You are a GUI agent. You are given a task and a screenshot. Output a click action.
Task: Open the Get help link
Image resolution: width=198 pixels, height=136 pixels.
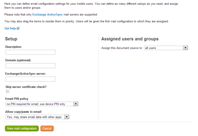click(x=10, y=29)
